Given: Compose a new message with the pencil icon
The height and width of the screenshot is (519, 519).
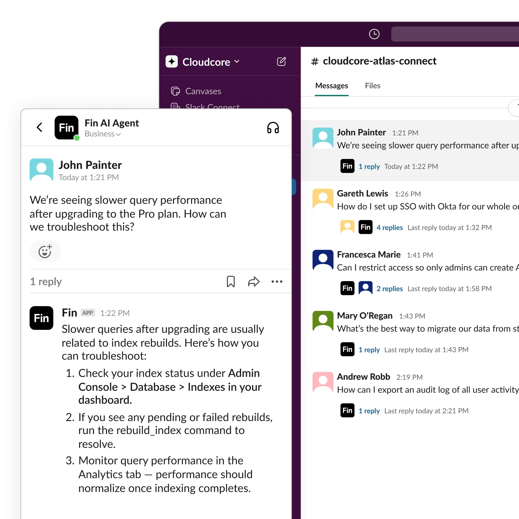Looking at the screenshot, I should 281,61.
